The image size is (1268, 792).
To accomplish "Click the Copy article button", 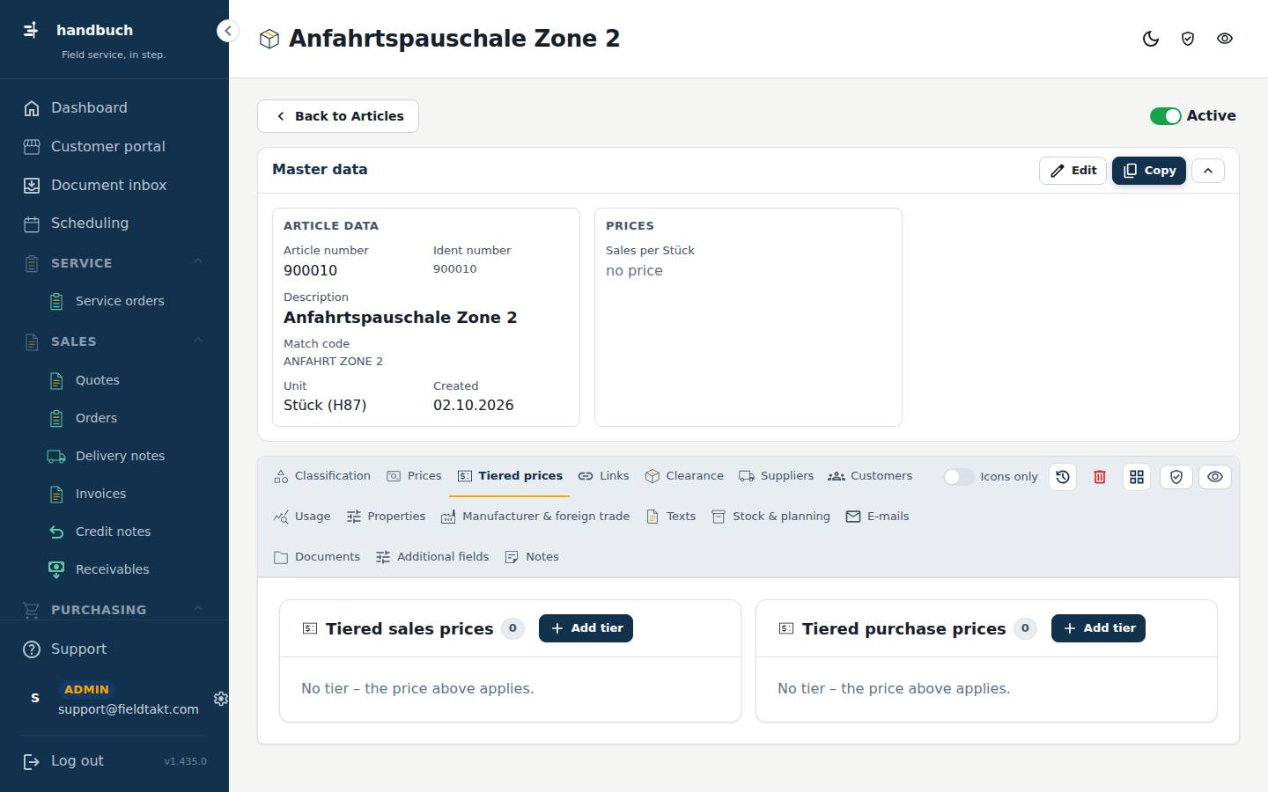I will click(x=1149, y=171).
